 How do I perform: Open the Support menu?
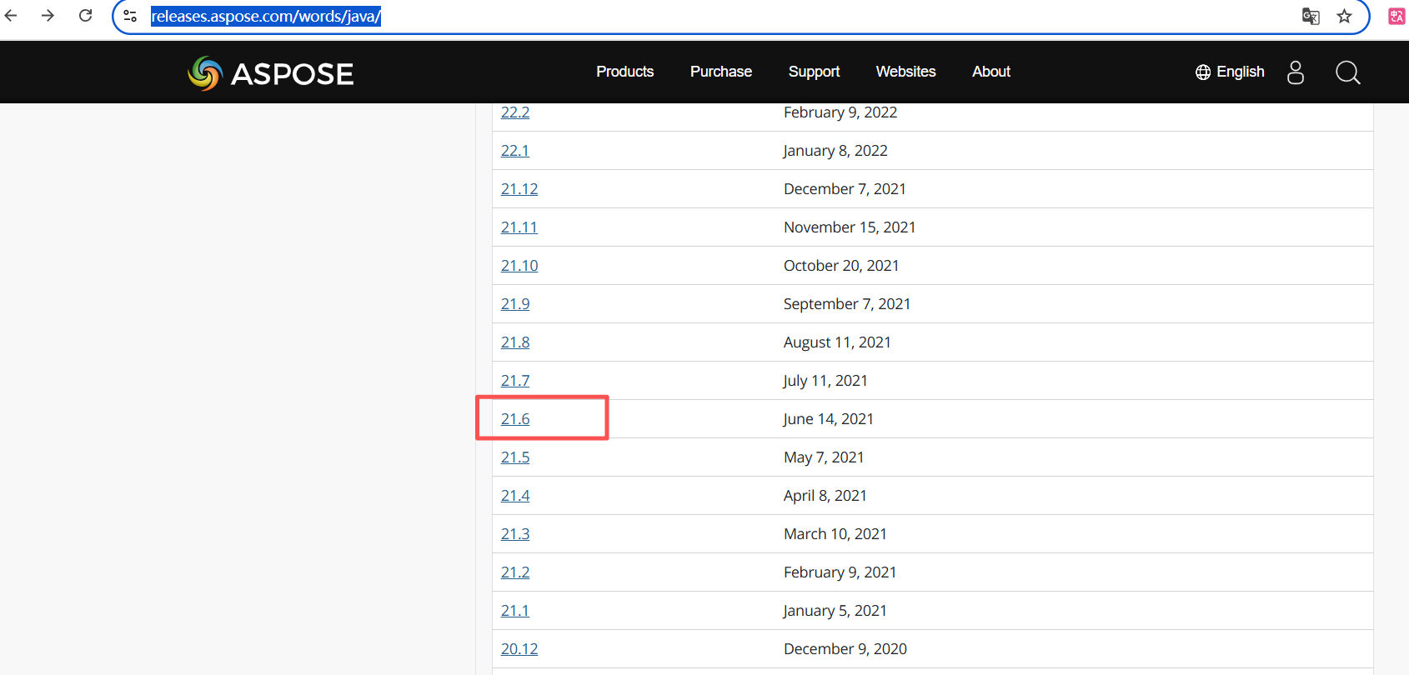(x=814, y=72)
